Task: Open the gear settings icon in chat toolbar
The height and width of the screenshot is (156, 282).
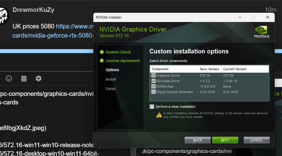Action: pos(39,78)
